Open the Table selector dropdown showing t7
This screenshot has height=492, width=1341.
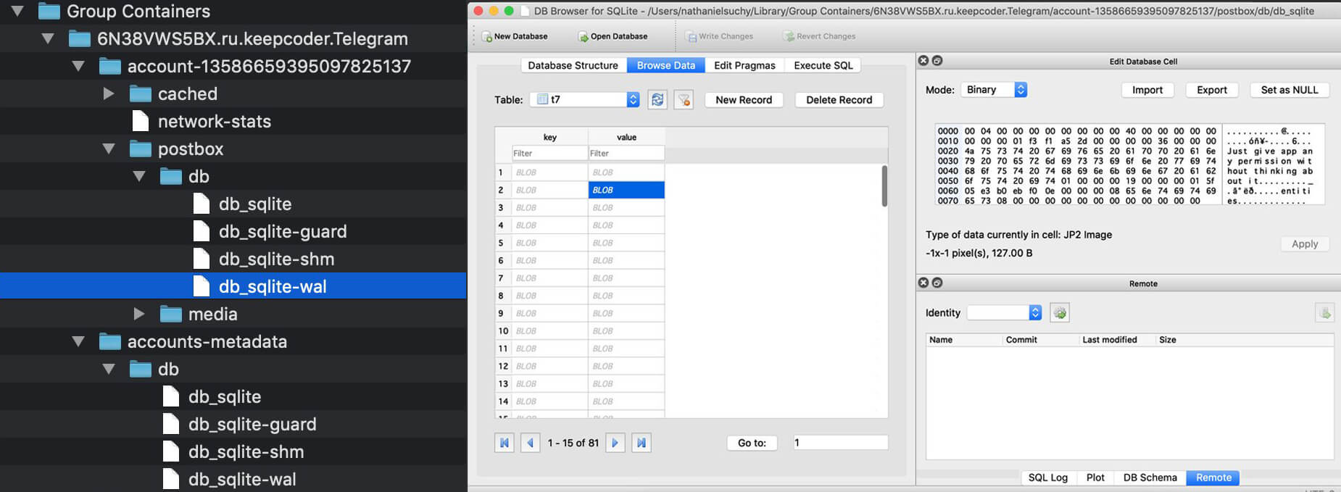pos(585,100)
